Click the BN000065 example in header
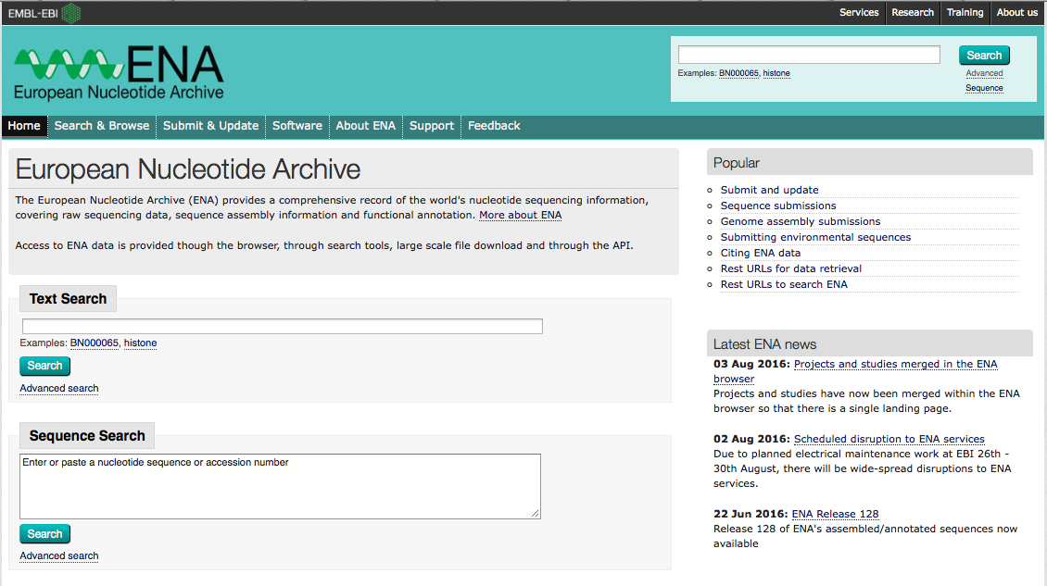 [738, 73]
